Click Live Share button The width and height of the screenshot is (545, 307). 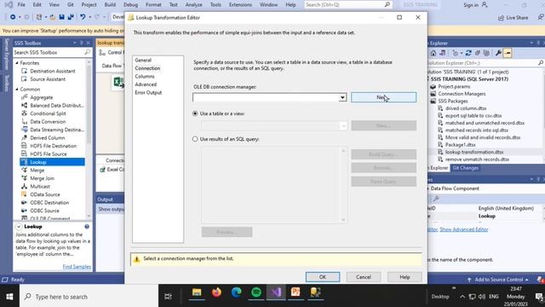pyautogui.click(x=513, y=17)
